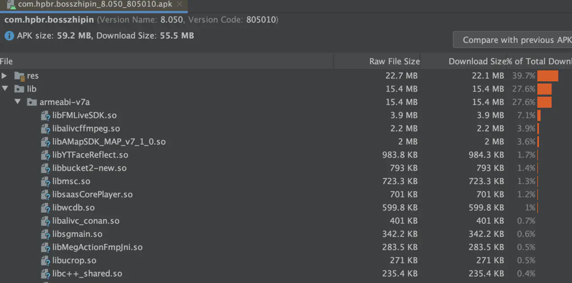Click the APK file icon in tab
This screenshot has height=283, width=572.
pyautogui.click(x=11, y=5)
